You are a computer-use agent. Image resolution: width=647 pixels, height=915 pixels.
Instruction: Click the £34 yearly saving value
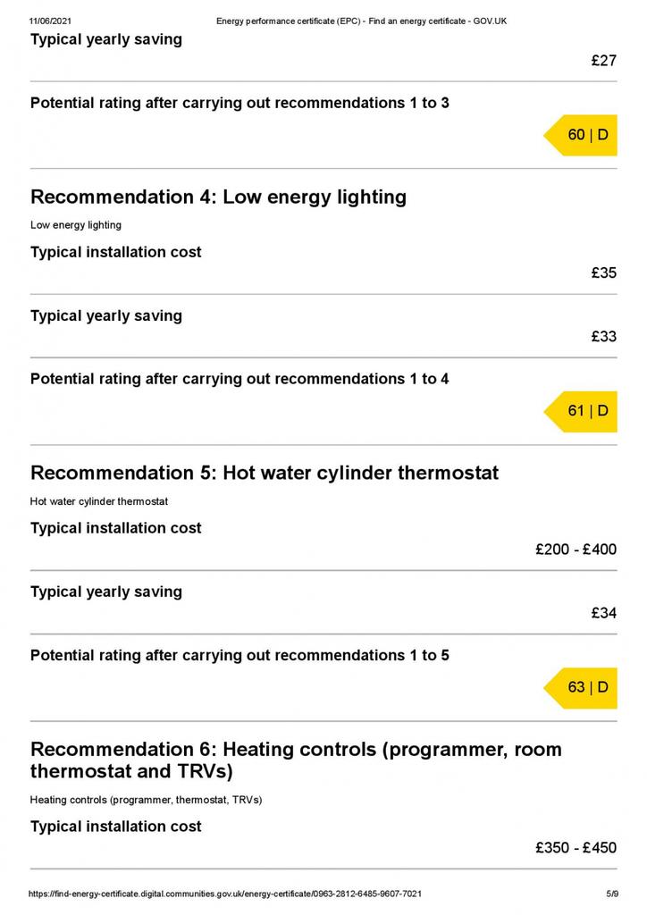604,613
